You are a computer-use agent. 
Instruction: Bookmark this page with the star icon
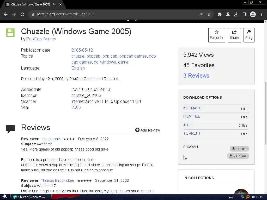pyautogui.click(x=209, y=15)
